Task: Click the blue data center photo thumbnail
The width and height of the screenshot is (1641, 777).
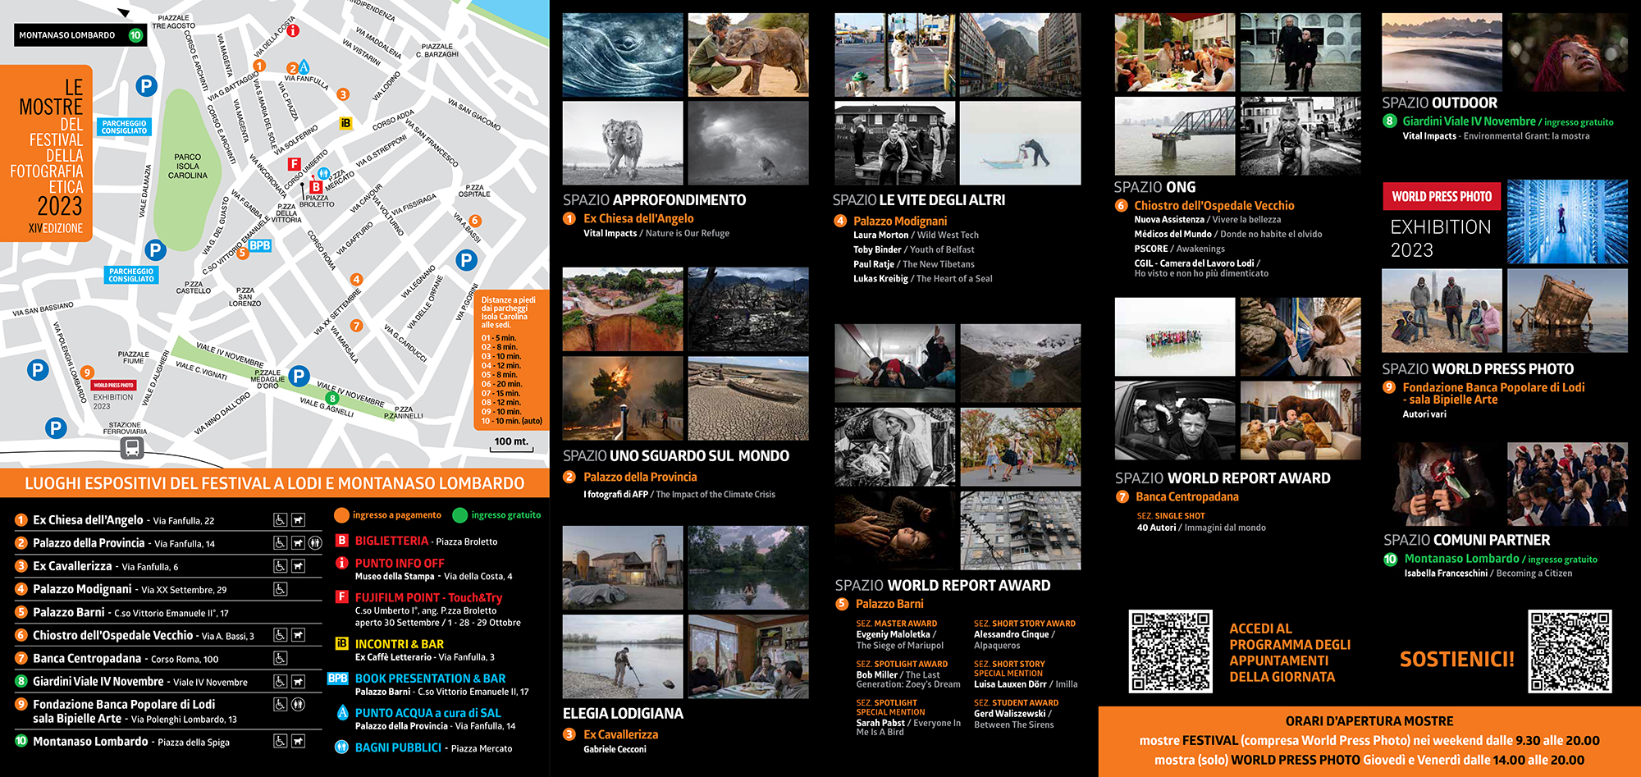Action: pyautogui.click(x=1567, y=222)
